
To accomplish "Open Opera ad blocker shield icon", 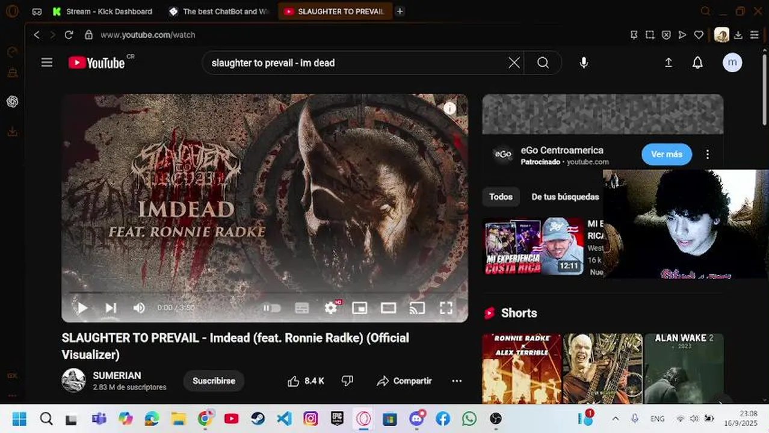I will [x=666, y=35].
